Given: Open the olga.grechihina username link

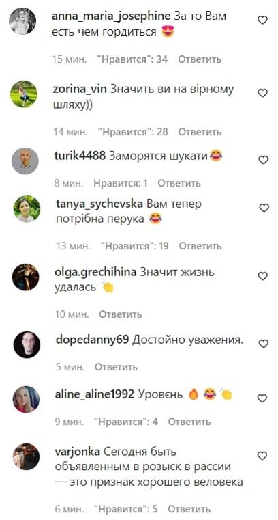Looking at the screenshot, I should (x=95, y=272).
